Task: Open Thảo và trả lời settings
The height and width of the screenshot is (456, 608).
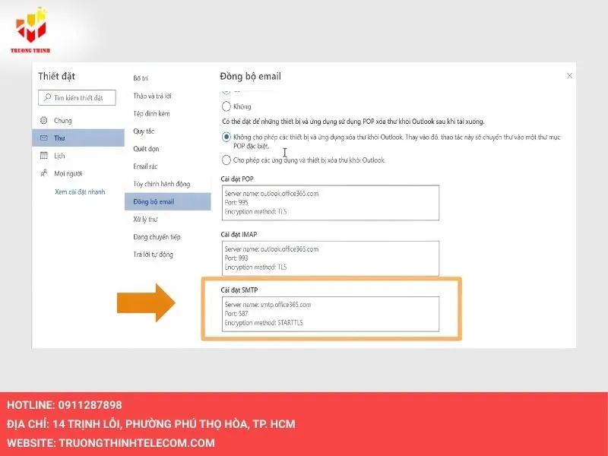Action: (154, 96)
